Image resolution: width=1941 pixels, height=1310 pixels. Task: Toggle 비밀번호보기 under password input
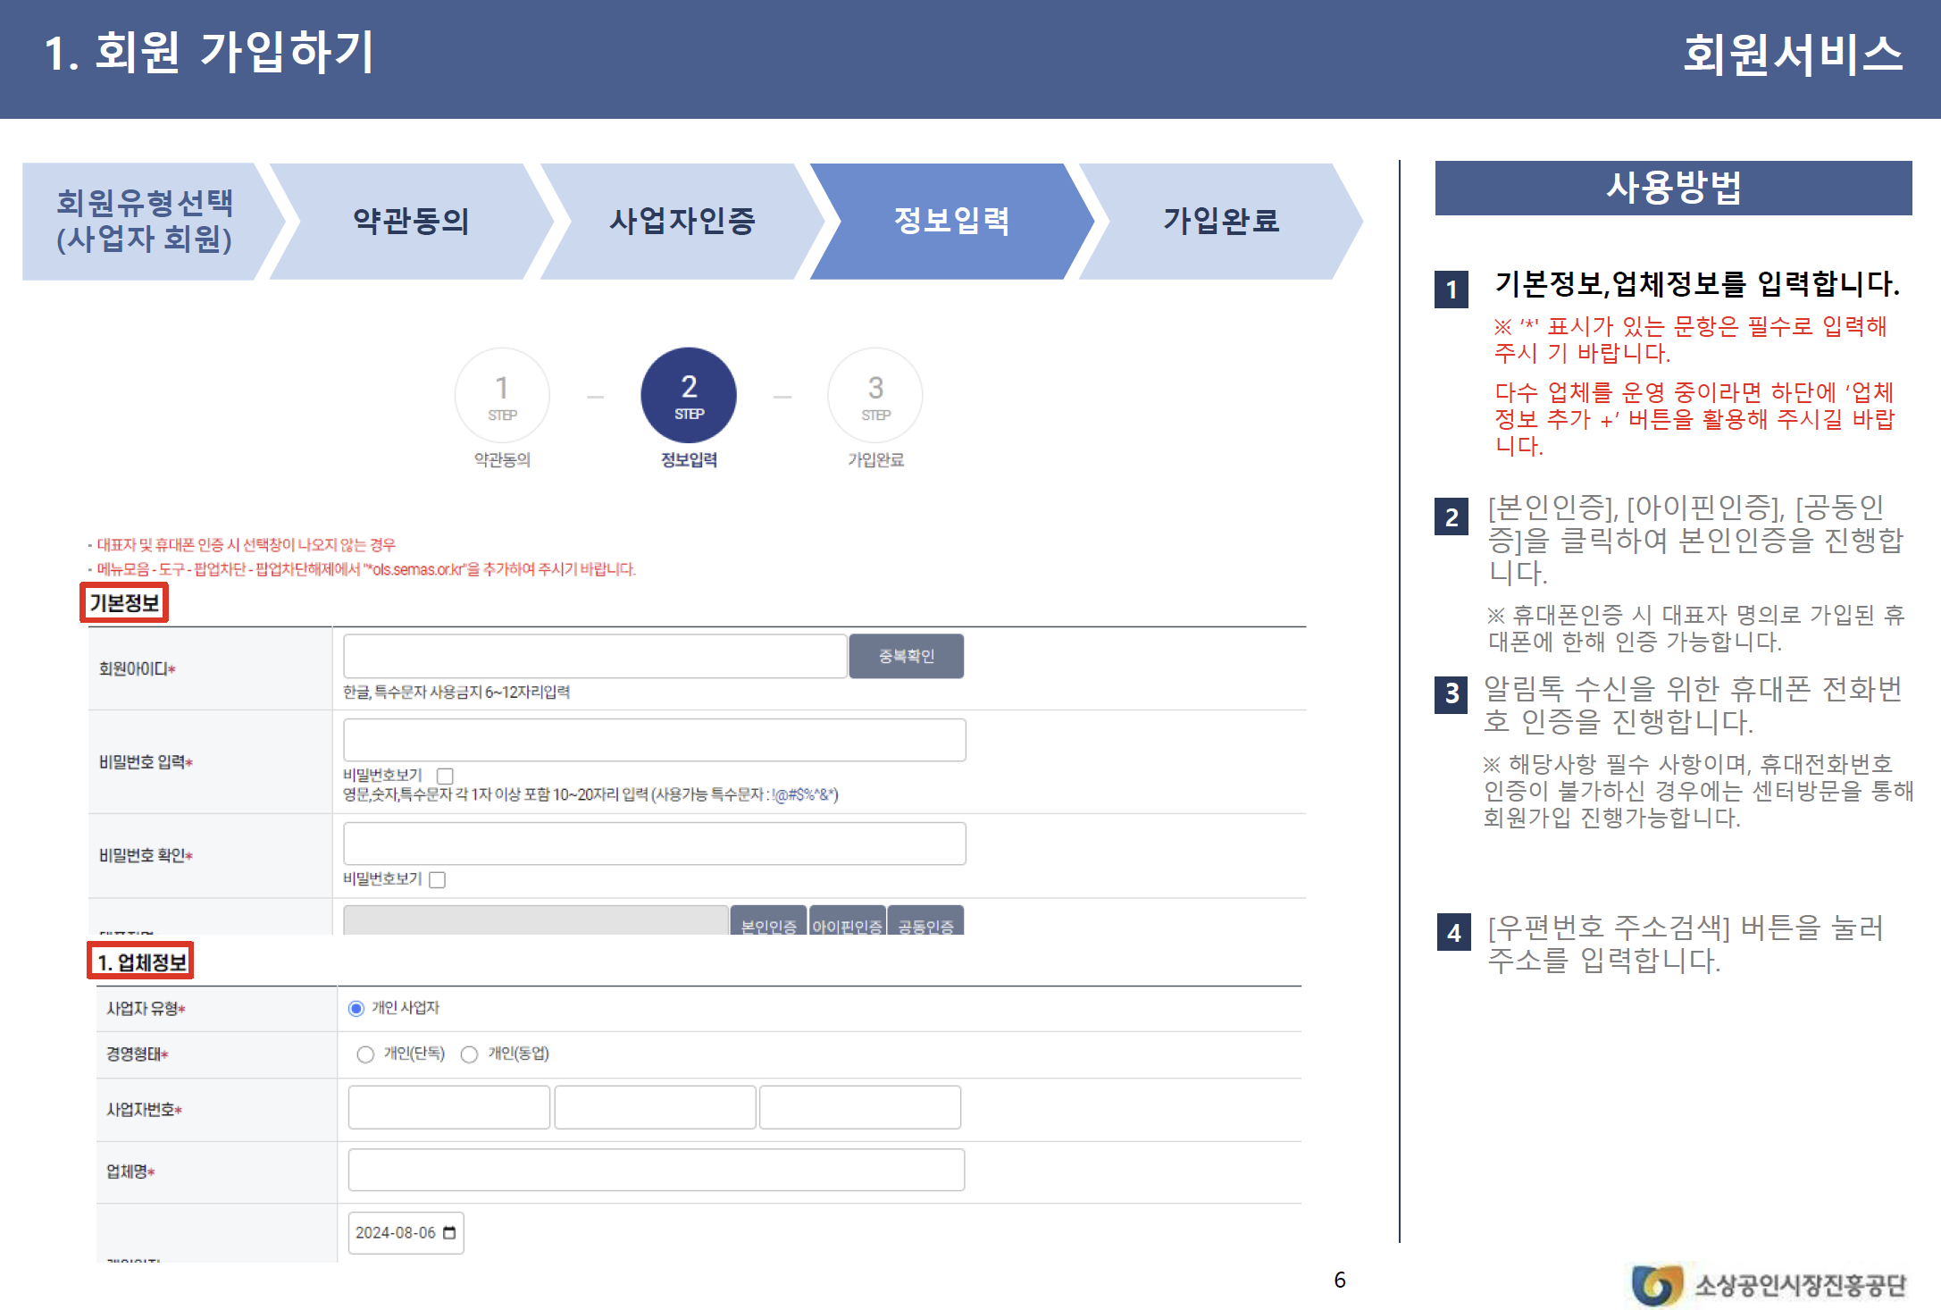click(445, 776)
